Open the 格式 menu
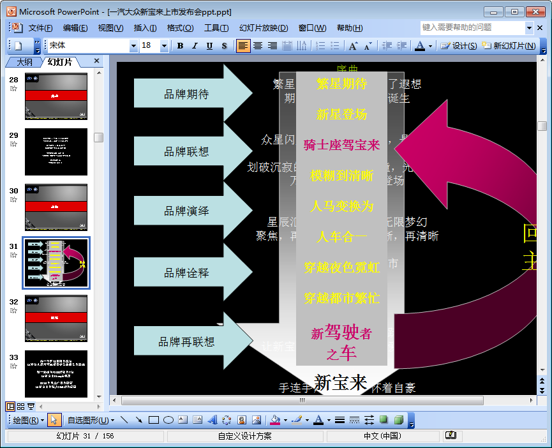Image resolution: width=552 pixels, height=448 pixels. point(180,28)
